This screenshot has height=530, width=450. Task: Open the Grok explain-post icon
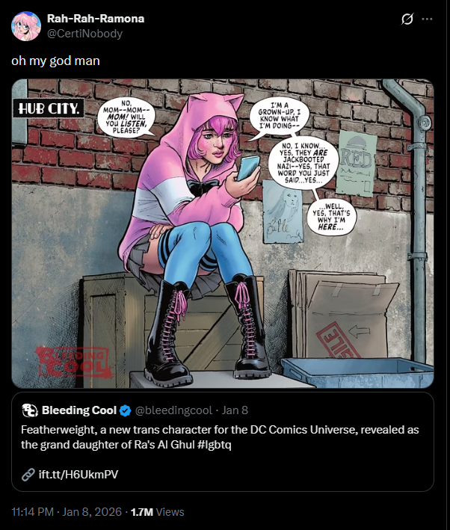[407, 19]
